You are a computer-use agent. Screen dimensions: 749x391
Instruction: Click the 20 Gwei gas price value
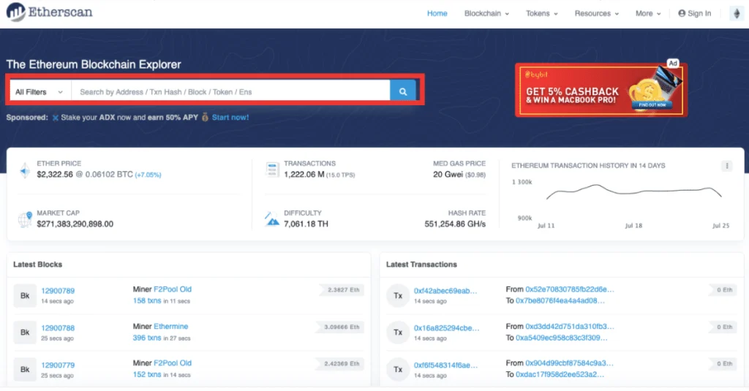(448, 175)
